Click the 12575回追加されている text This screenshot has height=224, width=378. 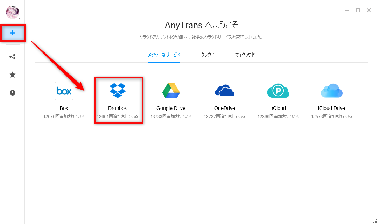[64, 117]
